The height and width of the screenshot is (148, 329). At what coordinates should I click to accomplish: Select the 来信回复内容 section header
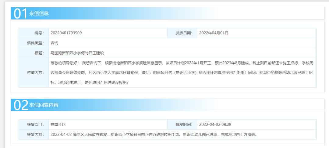click(44, 105)
